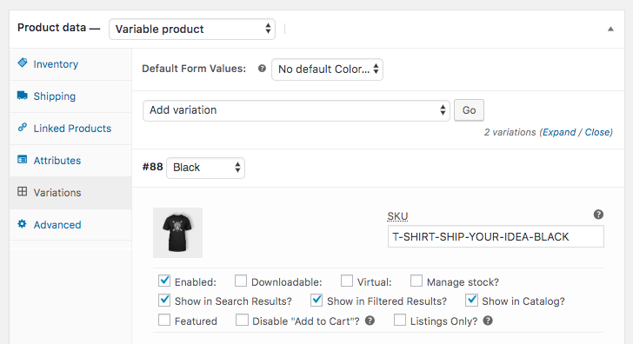This screenshot has width=633, height=344.
Task: Switch to Linked Products tab
Action: coord(70,129)
